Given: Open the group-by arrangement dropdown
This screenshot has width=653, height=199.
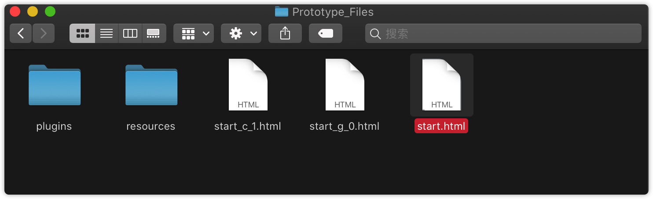Looking at the screenshot, I should 194,33.
